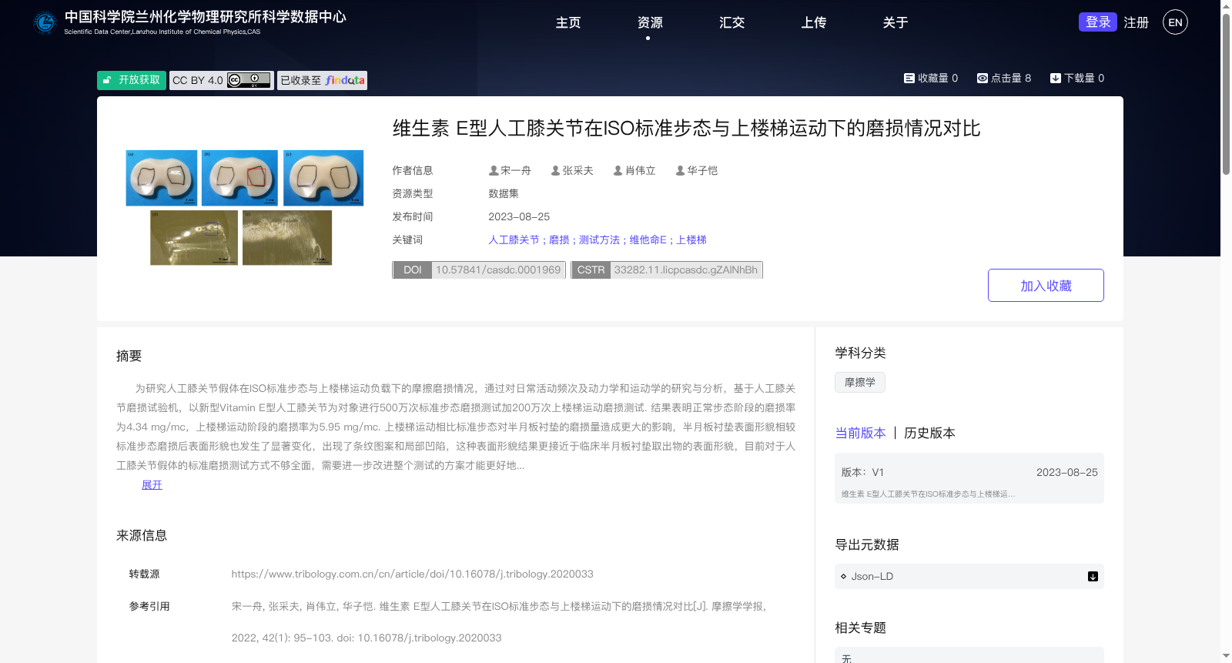The height and width of the screenshot is (663, 1232).
Task: Open the 资源 menu item
Action: [650, 22]
